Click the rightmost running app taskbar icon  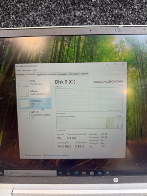[x=107, y=173]
